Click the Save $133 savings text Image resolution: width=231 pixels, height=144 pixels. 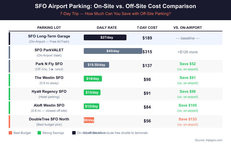pyautogui.click(x=188, y=119)
